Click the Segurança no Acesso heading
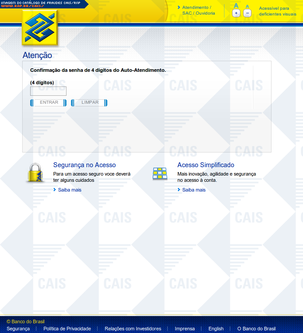 [x=84, y=165]
